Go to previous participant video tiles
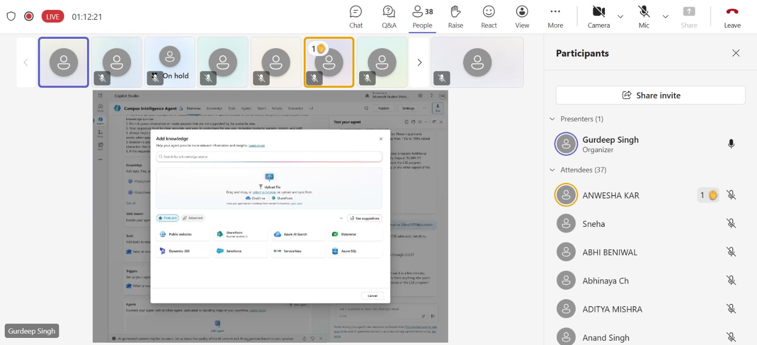Viewport: 757px width, 345px height. click(x=26, y=62)
